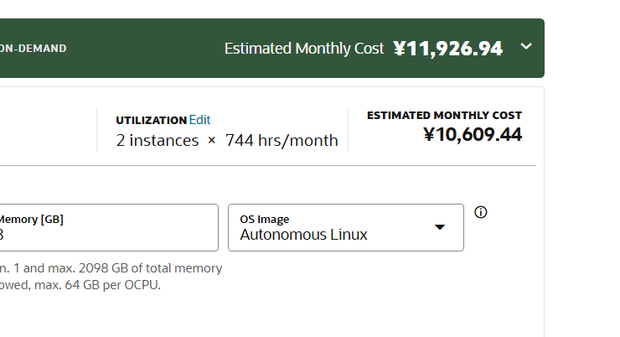Click empty area of the green header bar
This screenshot has width=620, height=337.
142,49
